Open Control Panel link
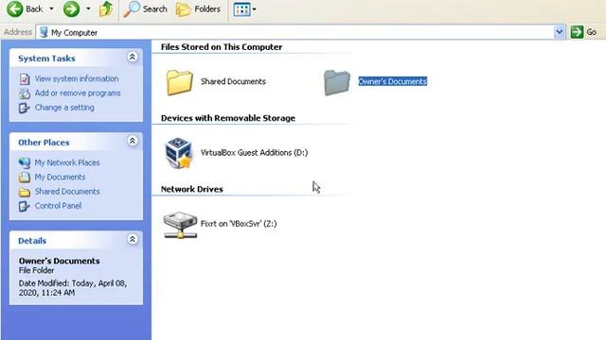Image resolution: width=606 pixels, height=340 pixels. coord(58,206)
